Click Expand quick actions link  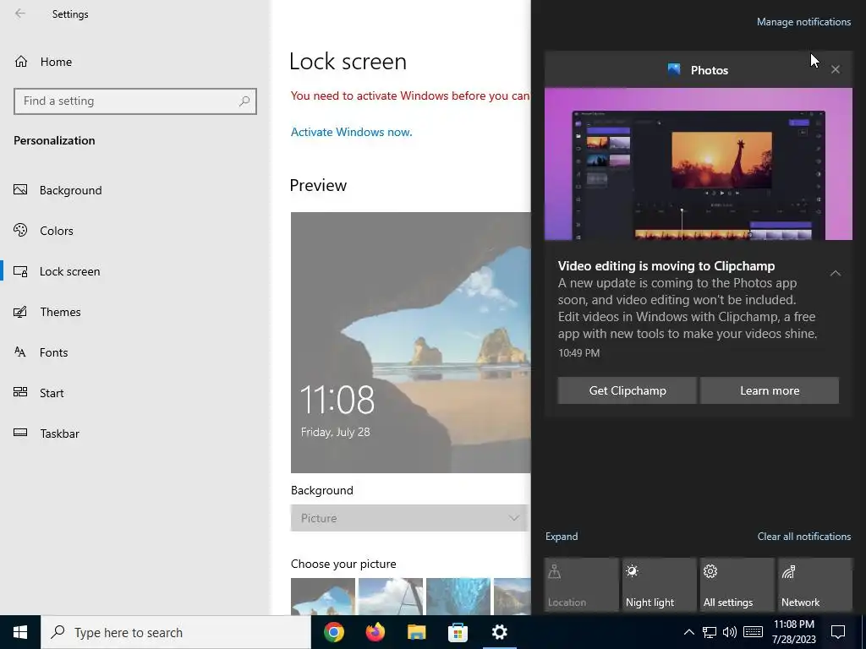pyautogui.click(x=562, y=537)
